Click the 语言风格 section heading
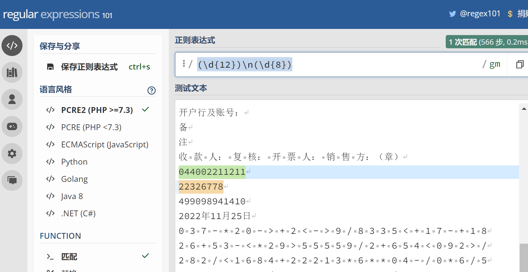The height and width of the screenshot is (272, 528). (56, 90)
